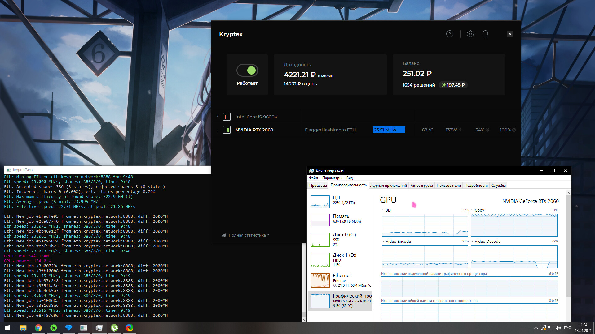Open Google Chrome from the taskbar
This screenshot has width=595, height=334.
[38, 328]
